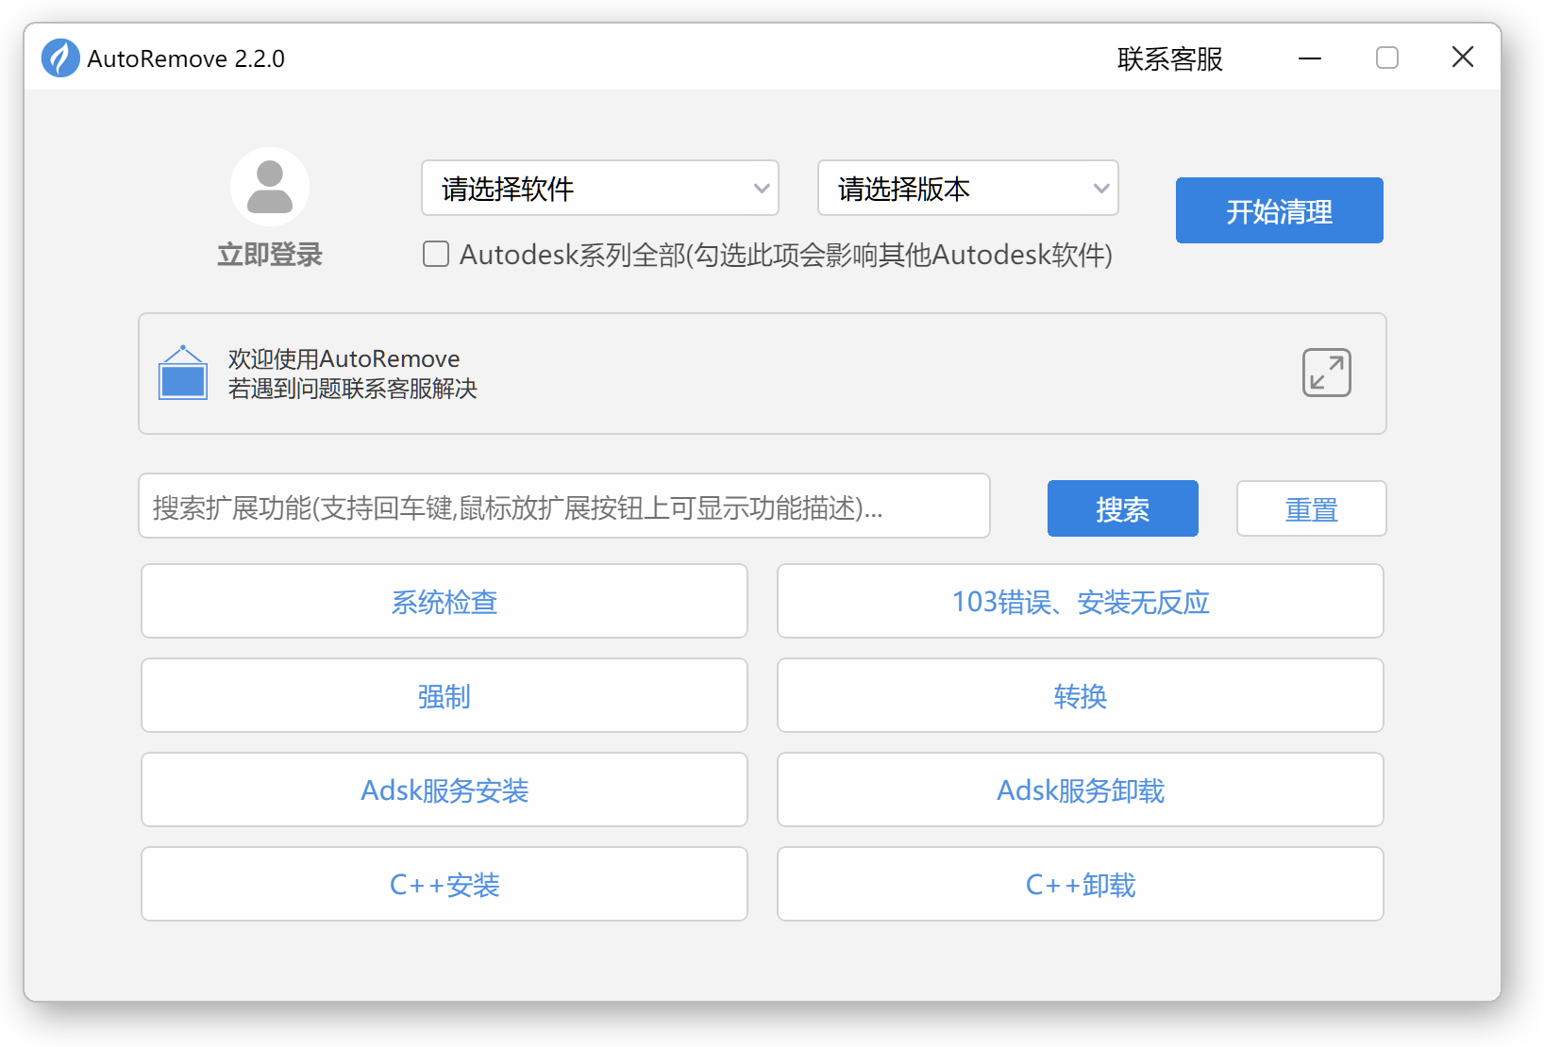The width and height of the screenshot is (1544, 1047).
Task: Click the 立即登录 link
Action: pyautogui.click(x=270, y=254)
